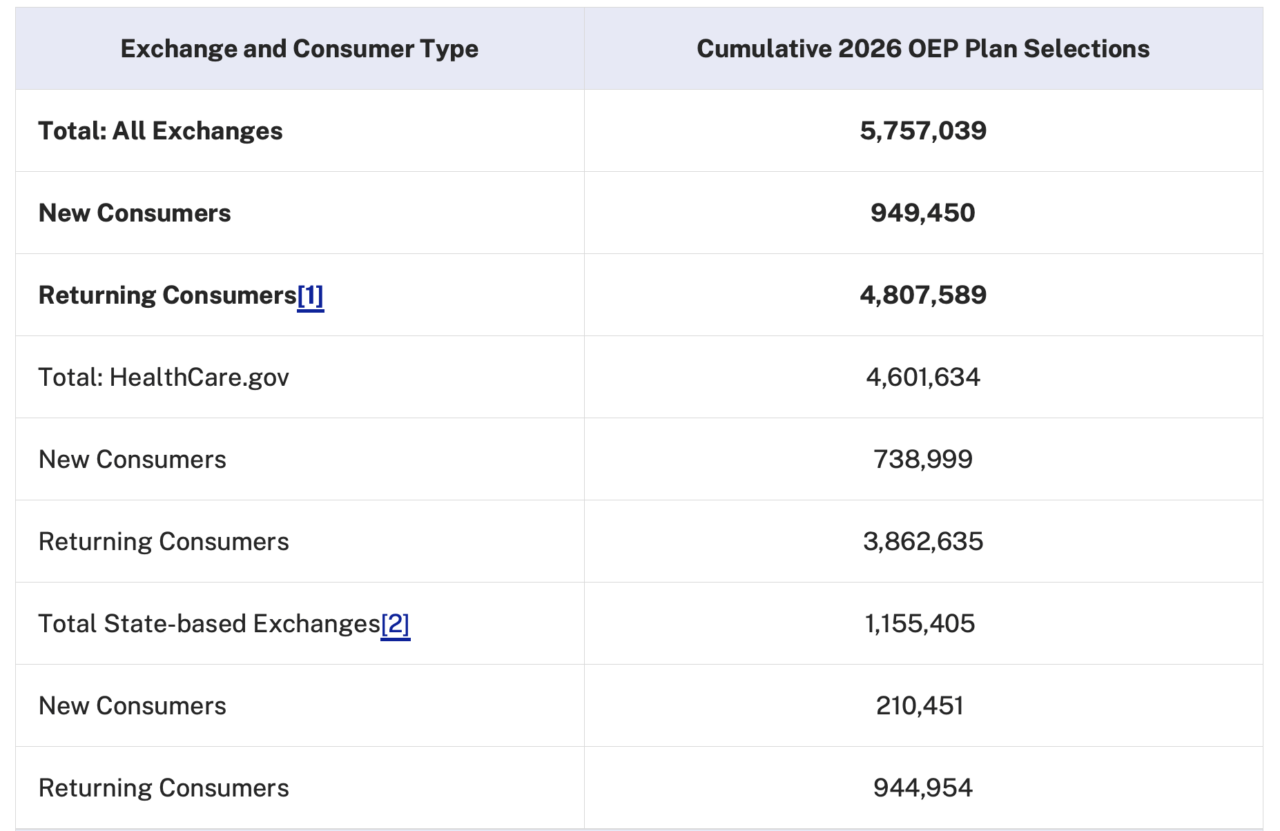Open footnote [2] link after State-based Exchanges
The width and height of the screenshot is (1280, 831).
pyautogui.click(x=395, y=625)
